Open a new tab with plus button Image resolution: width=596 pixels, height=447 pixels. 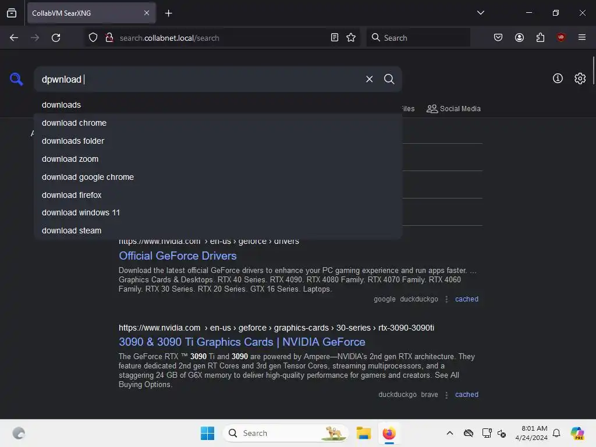click(169, 13)
